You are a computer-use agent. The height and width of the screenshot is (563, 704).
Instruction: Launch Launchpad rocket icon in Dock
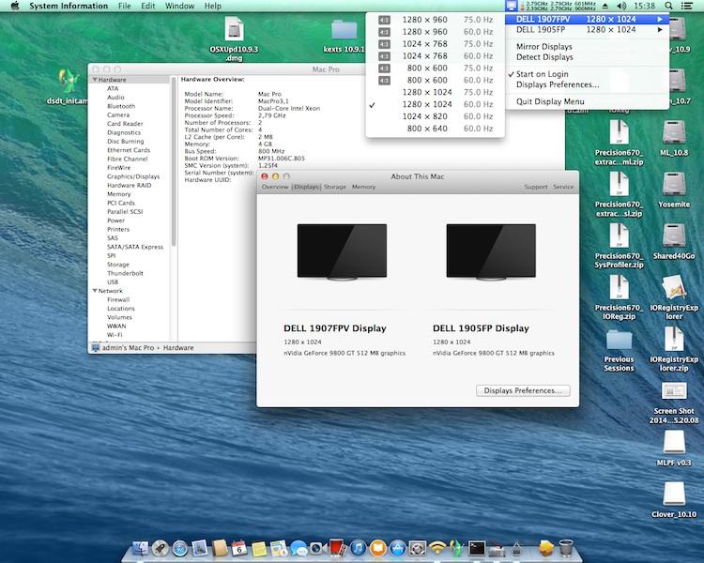click(x=161, y=548)
